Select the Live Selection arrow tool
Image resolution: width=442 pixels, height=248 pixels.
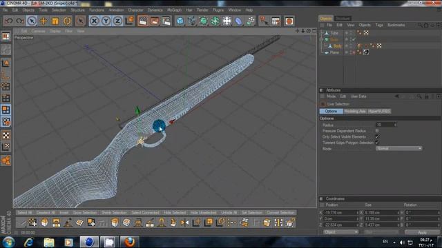point(32,21)
